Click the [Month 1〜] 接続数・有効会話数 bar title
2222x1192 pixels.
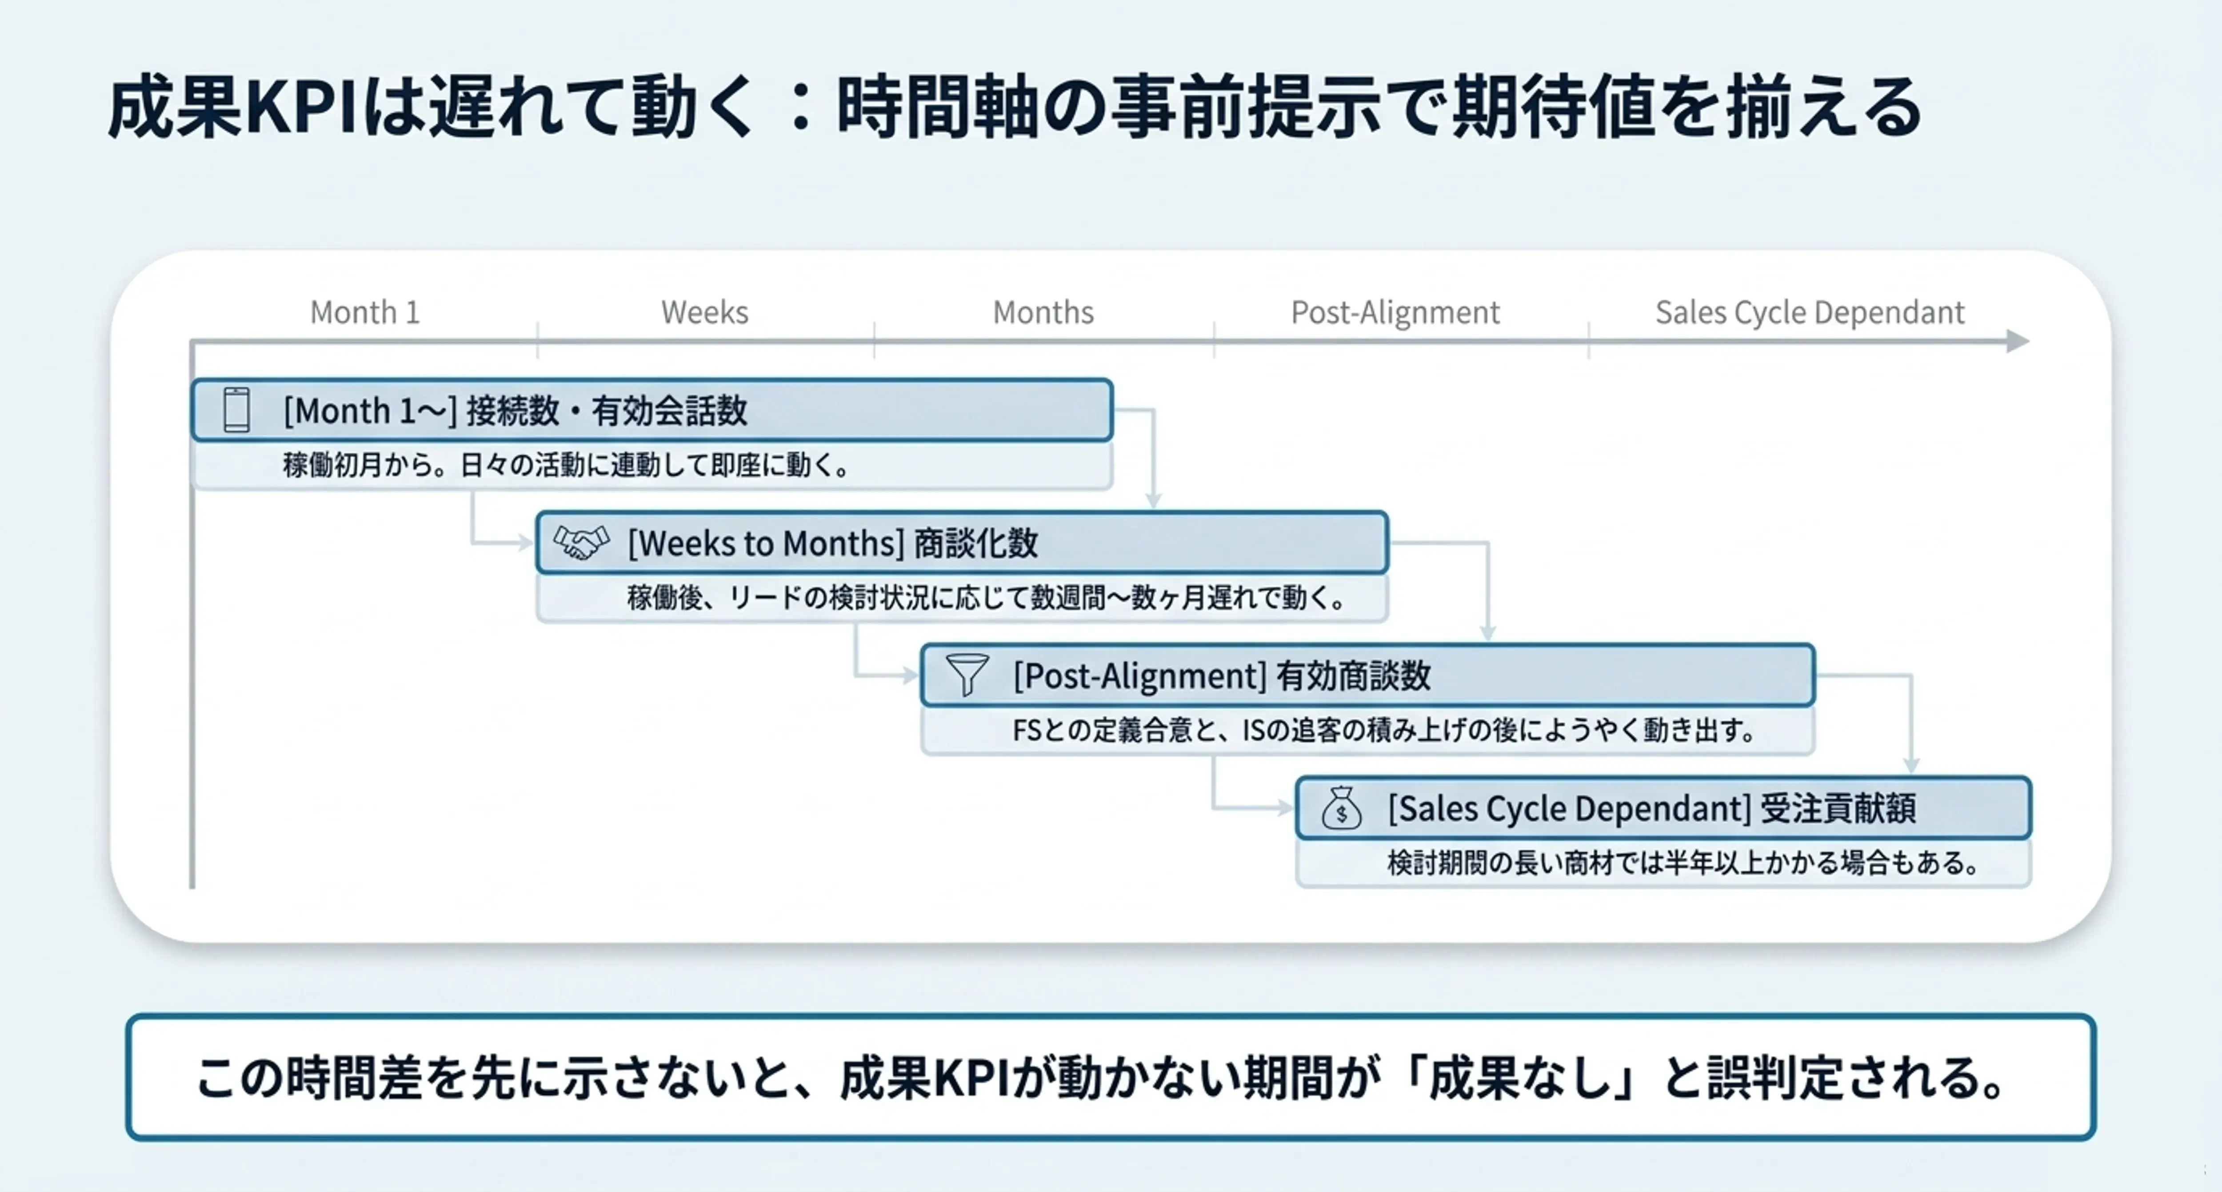click(x=515, y=411)
